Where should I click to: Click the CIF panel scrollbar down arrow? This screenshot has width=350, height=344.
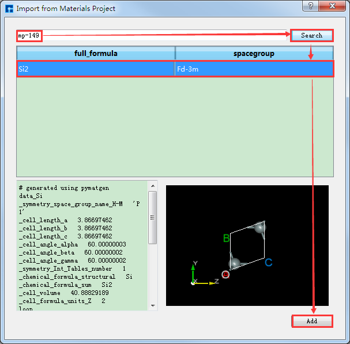[153, 305]
